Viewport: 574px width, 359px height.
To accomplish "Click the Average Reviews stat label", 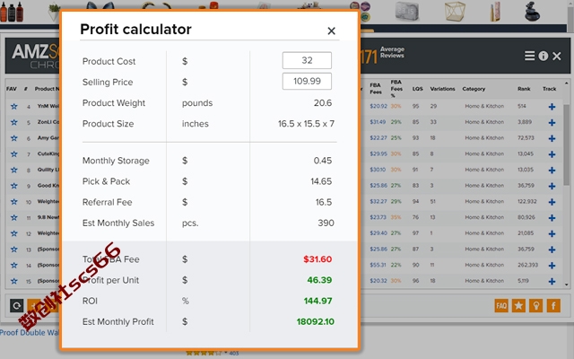I will coord(392,52).
